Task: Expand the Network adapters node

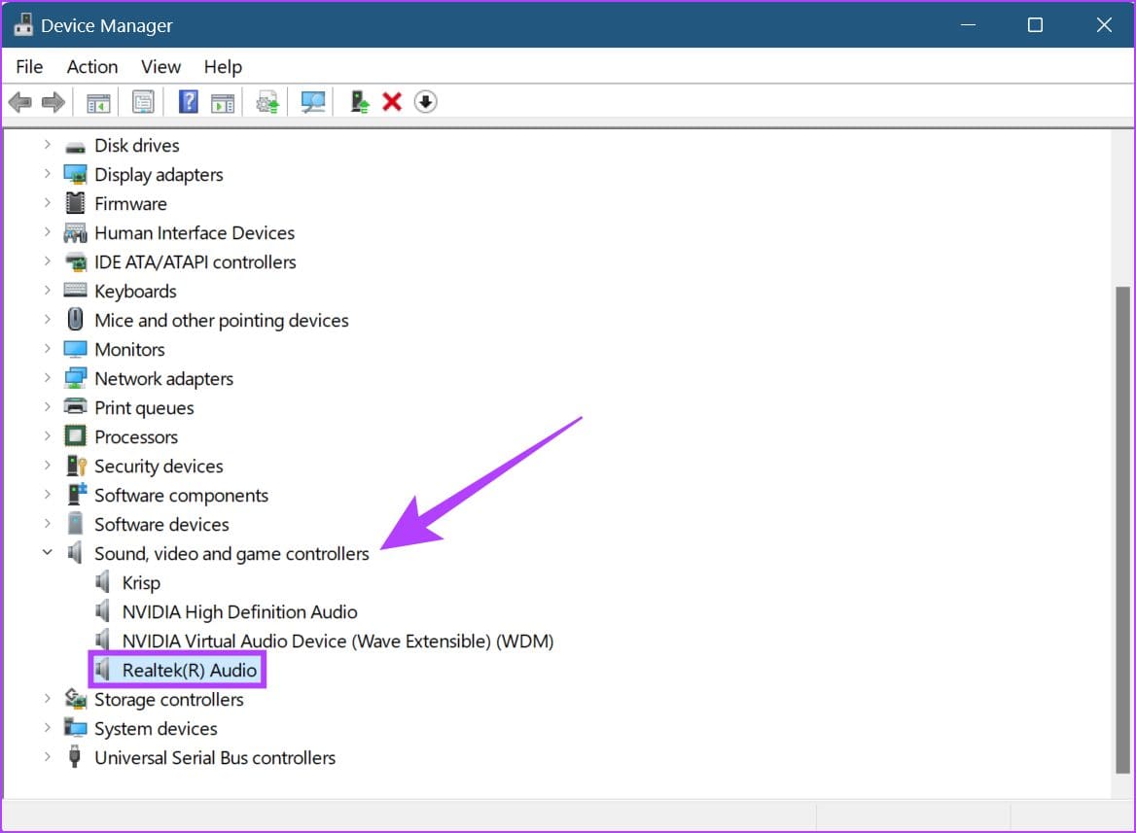Action: pyautogui.click(x=47, y=378)
